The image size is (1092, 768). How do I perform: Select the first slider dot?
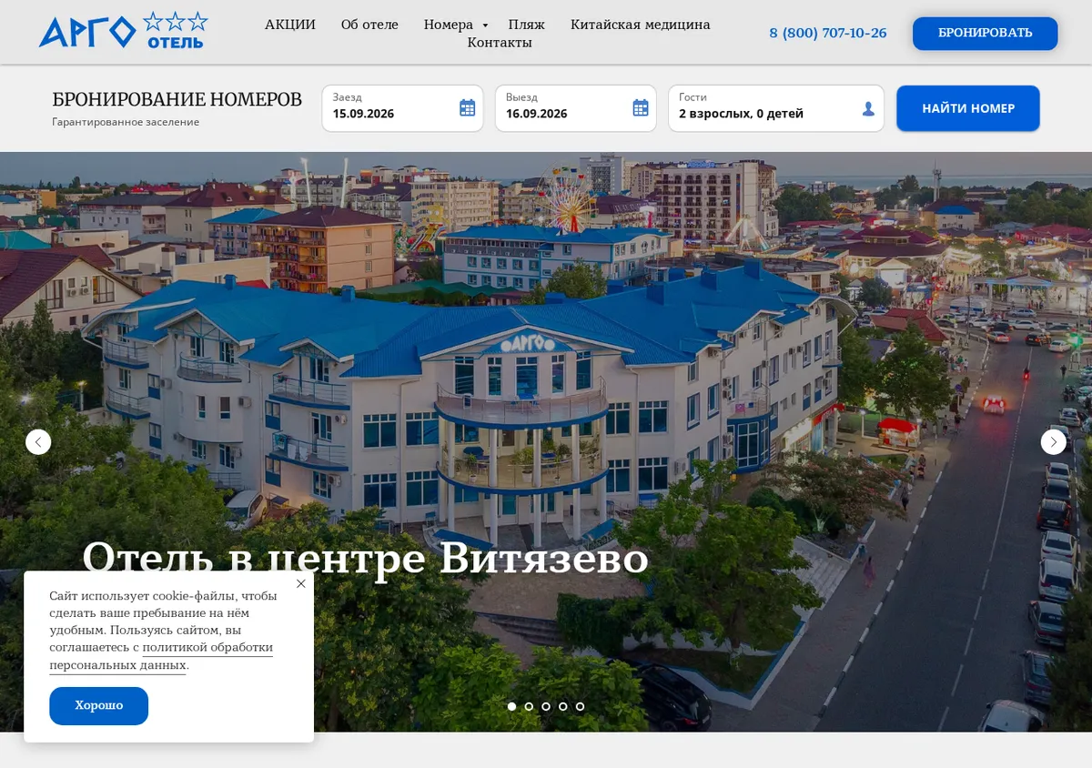click(511, 706)
